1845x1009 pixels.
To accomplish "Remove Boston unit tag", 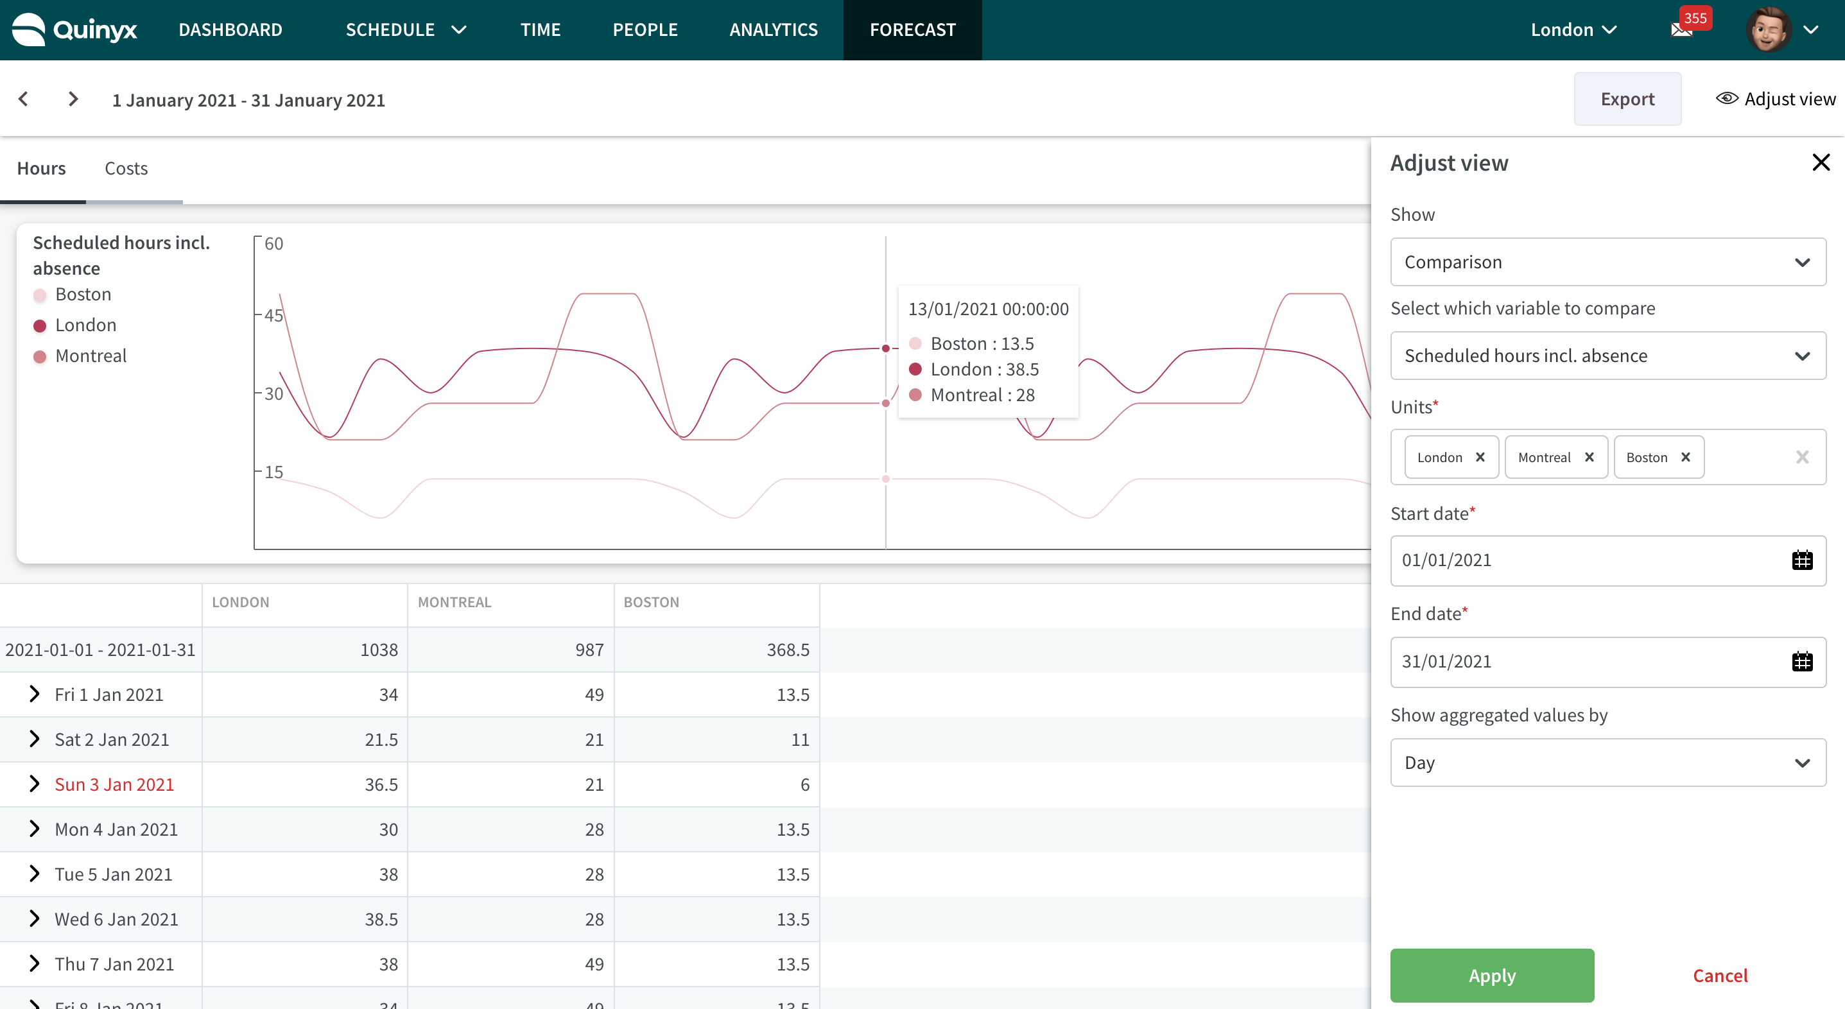I will [x=1686, y=457].
